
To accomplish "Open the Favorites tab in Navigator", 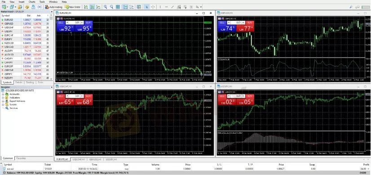I will click(x=21, y=158).
